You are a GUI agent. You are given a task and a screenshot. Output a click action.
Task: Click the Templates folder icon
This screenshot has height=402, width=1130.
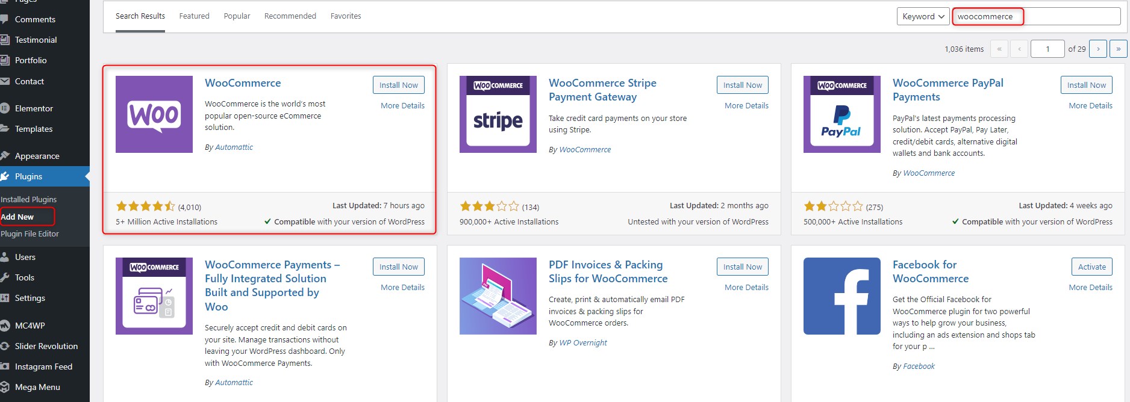pyautogui.click(x=4, y=129)
